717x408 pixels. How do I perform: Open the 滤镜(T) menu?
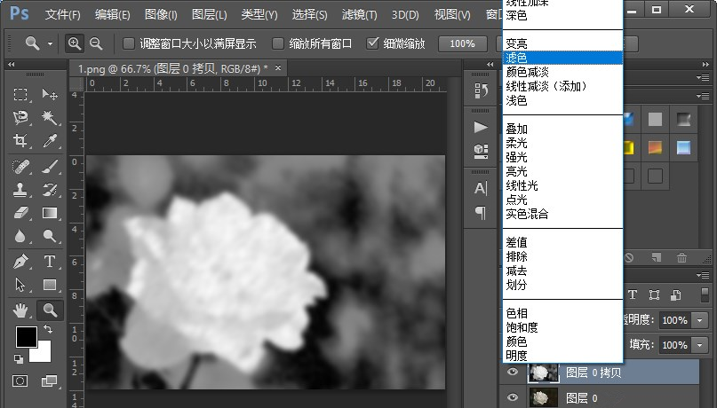[360, 14]
